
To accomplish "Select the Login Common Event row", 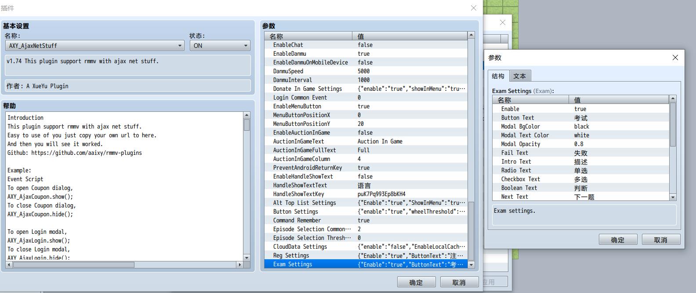I will [366, 97].
